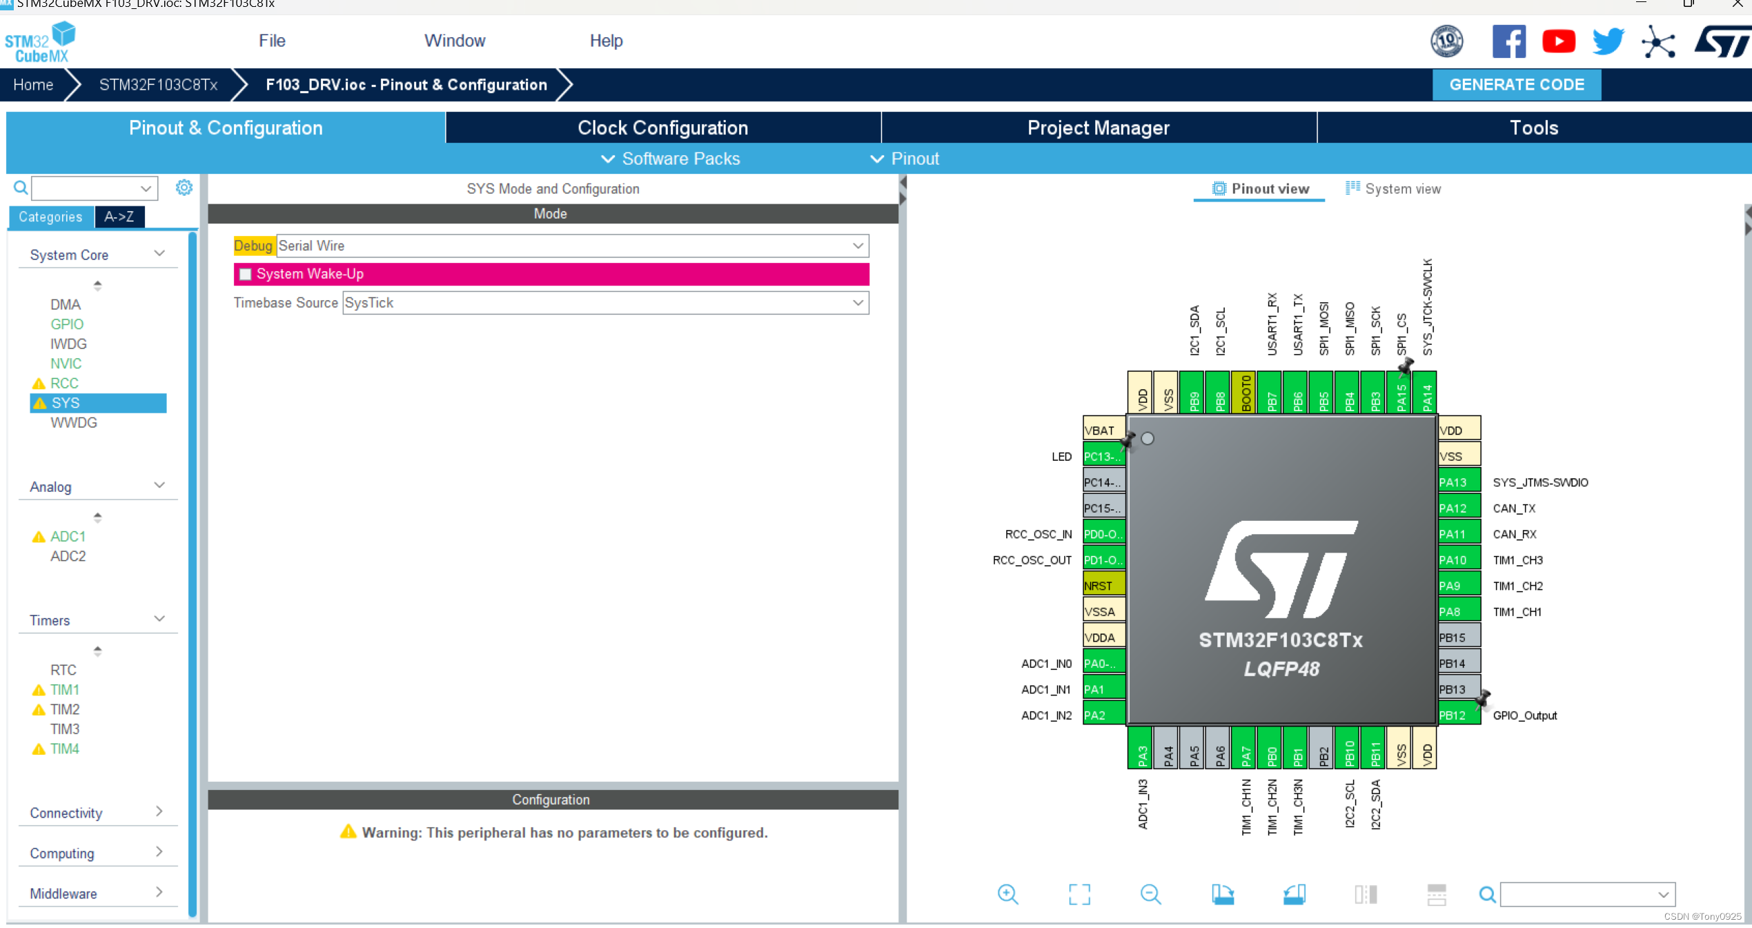Rotate pinout counterclockwise icon

point(1295,894)
